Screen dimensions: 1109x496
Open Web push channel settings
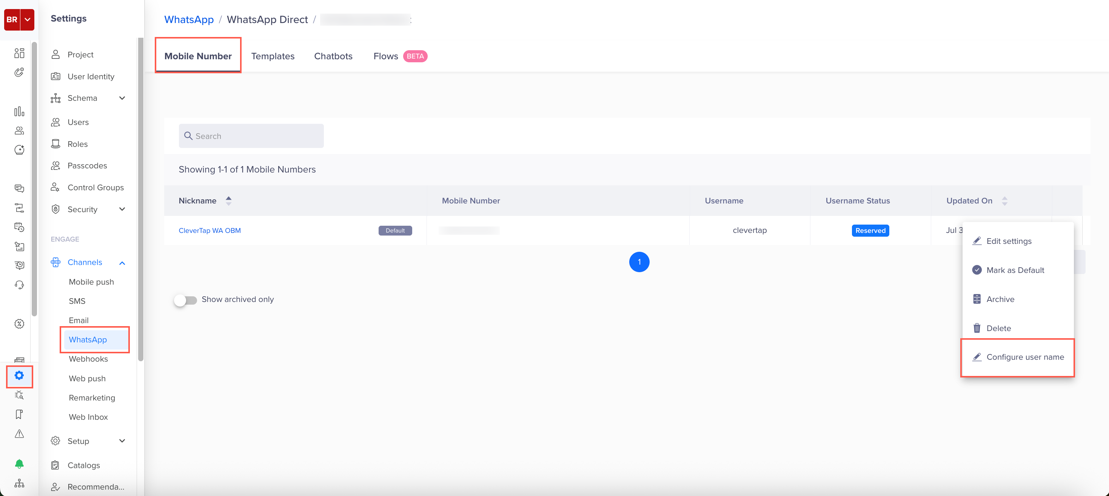87,379
